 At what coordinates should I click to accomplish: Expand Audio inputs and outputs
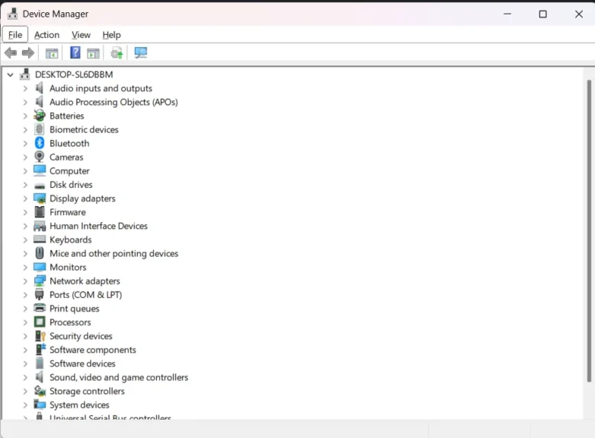tap(25, 88)
